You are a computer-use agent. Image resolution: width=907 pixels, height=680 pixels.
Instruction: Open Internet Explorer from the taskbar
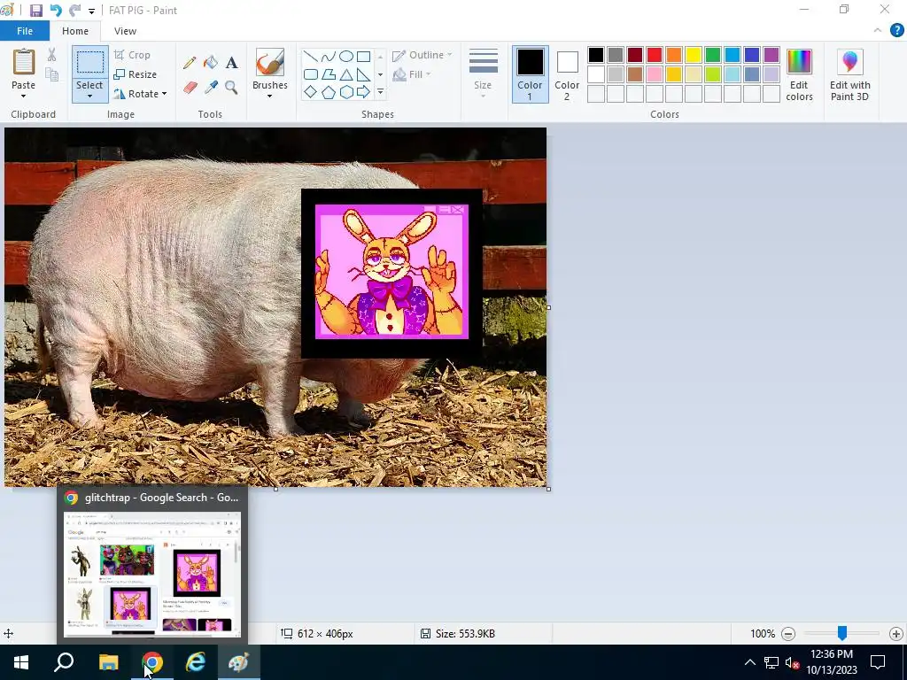tap(196, 662)
